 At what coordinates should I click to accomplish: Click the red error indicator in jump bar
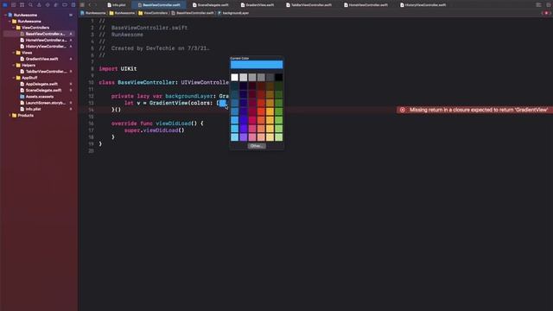[x=546, y=13]
